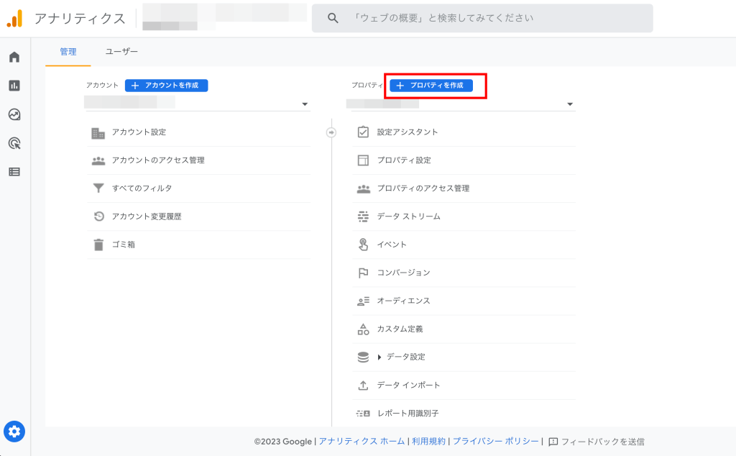The height and width of the screenshot is (456, 736).
Task: Open the アナリティクス ホーム link
Action: 362,442
